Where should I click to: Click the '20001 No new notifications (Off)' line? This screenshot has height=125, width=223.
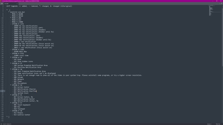pos(28,28)
